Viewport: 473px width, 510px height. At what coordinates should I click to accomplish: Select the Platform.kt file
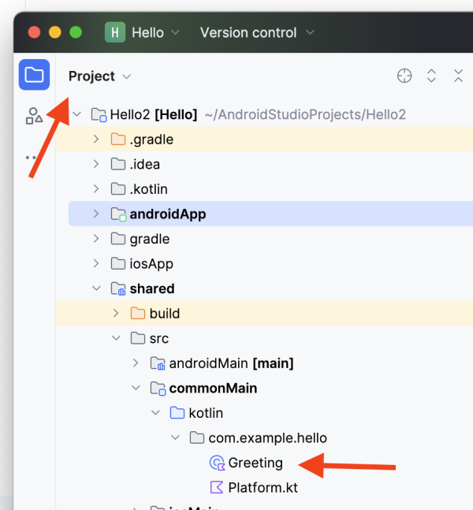263,488
